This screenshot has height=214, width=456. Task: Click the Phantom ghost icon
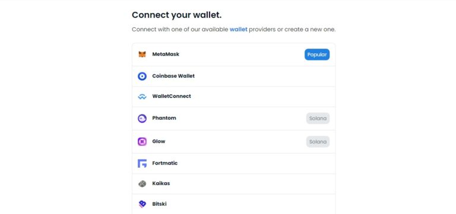pyautogui.click(x=142, y=118)
